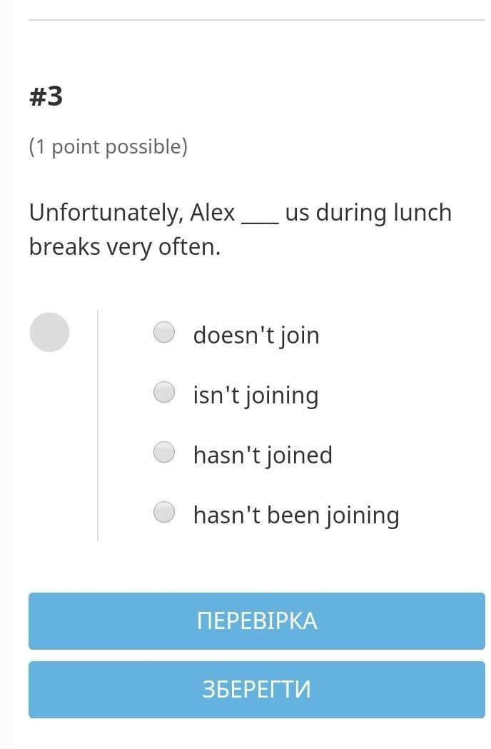The width and height of the screenshot is (491, 749).
Task: Select the "doesn't join" radio button
Action: pos(164,332)
